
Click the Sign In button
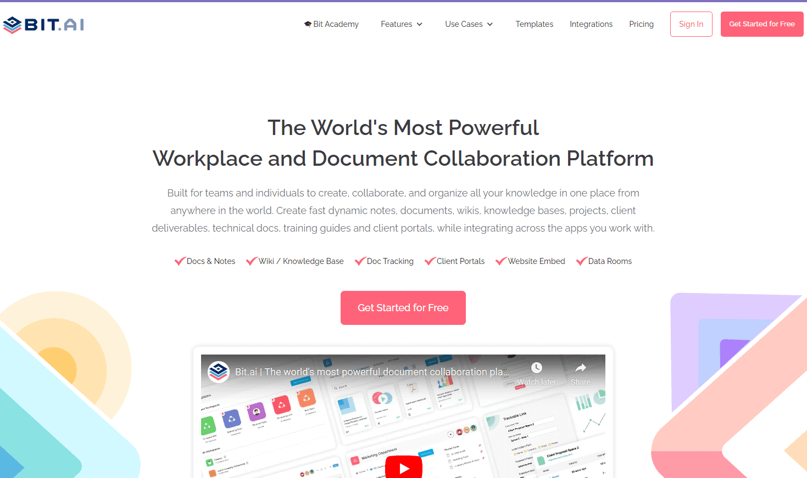click(691, 24)
